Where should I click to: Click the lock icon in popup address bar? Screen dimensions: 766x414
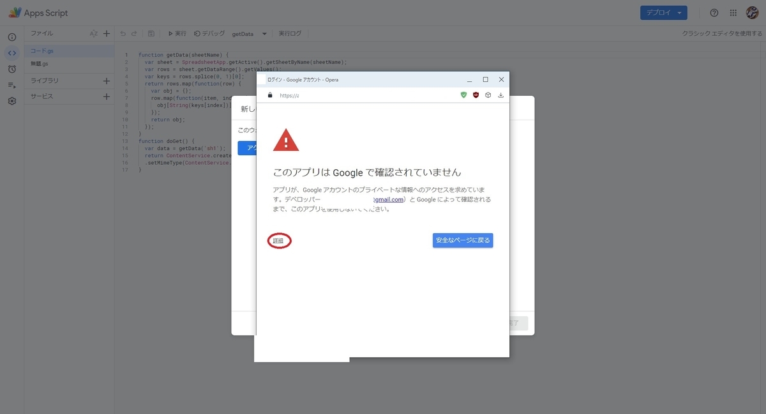point(270,95)
